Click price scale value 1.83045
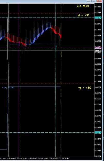 point(98,12)
